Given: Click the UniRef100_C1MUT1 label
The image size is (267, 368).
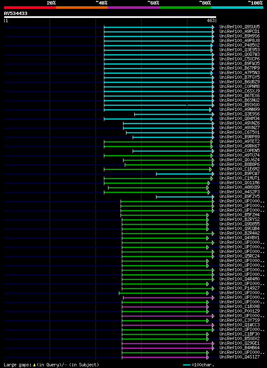Looking at the screenshot, I should coord(239,178).
